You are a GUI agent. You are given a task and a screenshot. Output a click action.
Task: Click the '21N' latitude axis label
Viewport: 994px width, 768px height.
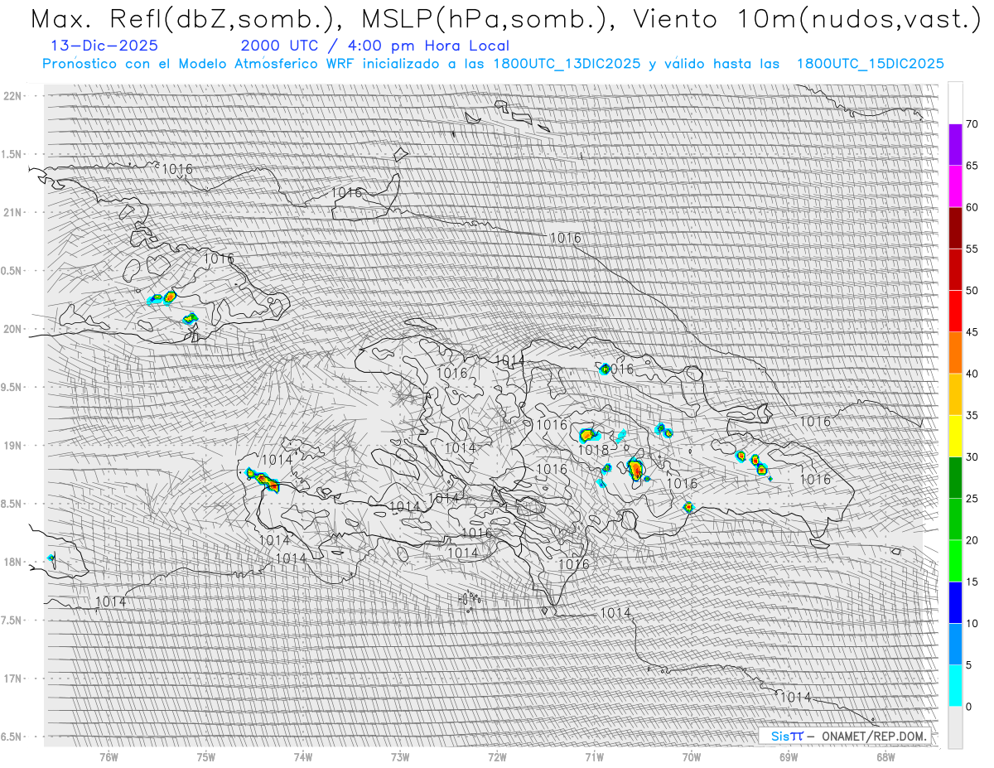(x=13, y=212)
